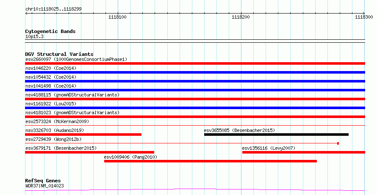Select the 10p15.3 band label
Image resolution: width=377 pixels, height=195 pixels.
pyautogui.click(x=34, y=37)
